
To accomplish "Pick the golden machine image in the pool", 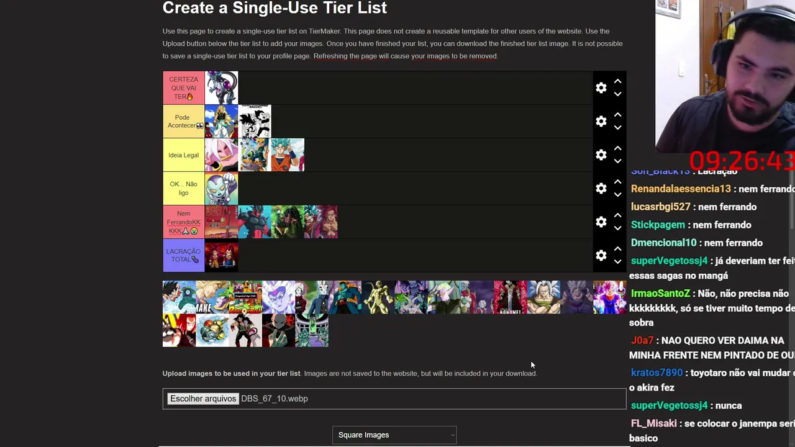I will (212, 330).
